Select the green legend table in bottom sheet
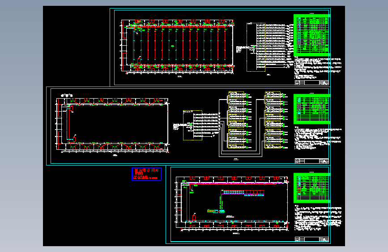388x252 pixels. pos(312,188)
